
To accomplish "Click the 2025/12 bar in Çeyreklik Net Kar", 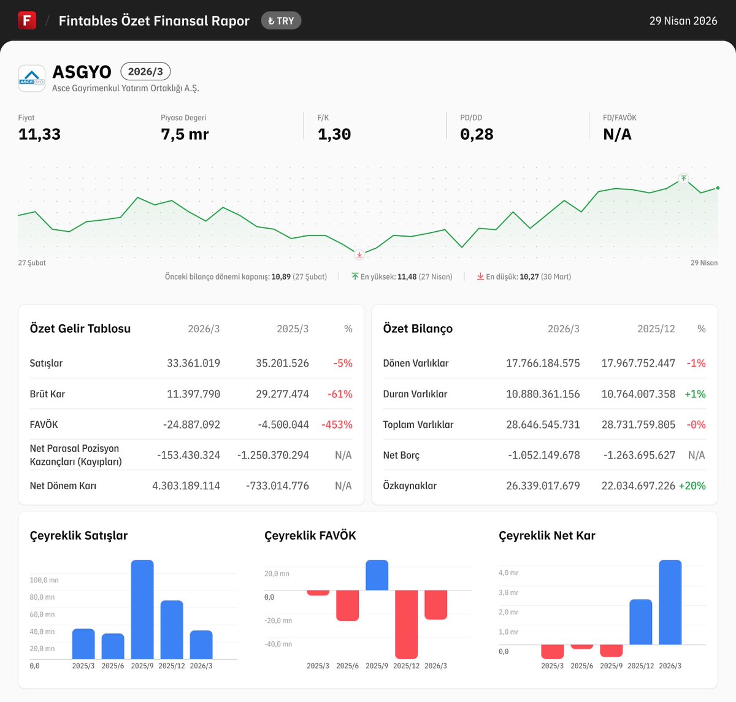I will point(641,622).
